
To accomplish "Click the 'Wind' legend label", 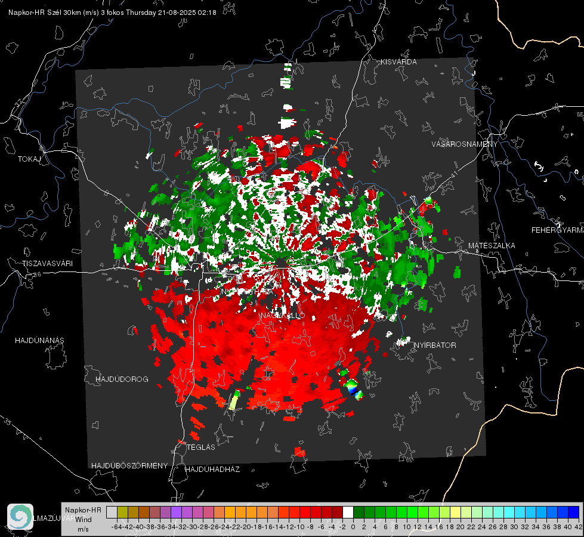I will [x=84, y=520].
